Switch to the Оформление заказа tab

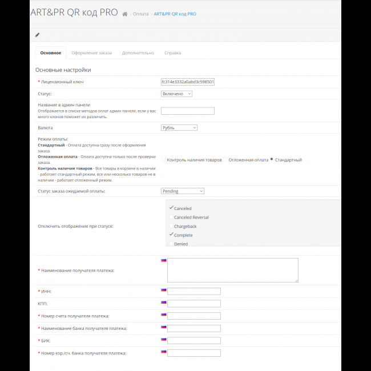click(x=91, y=53)
